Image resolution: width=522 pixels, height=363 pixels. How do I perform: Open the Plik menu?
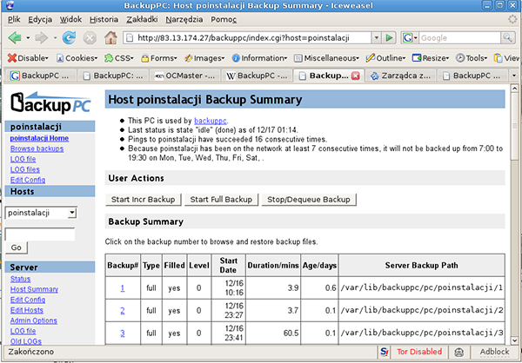pos(14,20)
